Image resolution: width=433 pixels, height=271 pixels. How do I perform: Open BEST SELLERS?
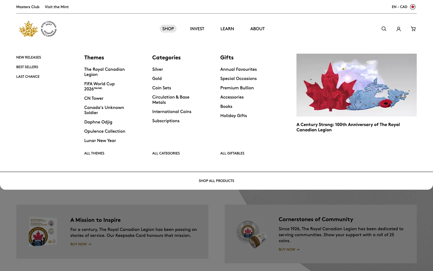[27, 67]
